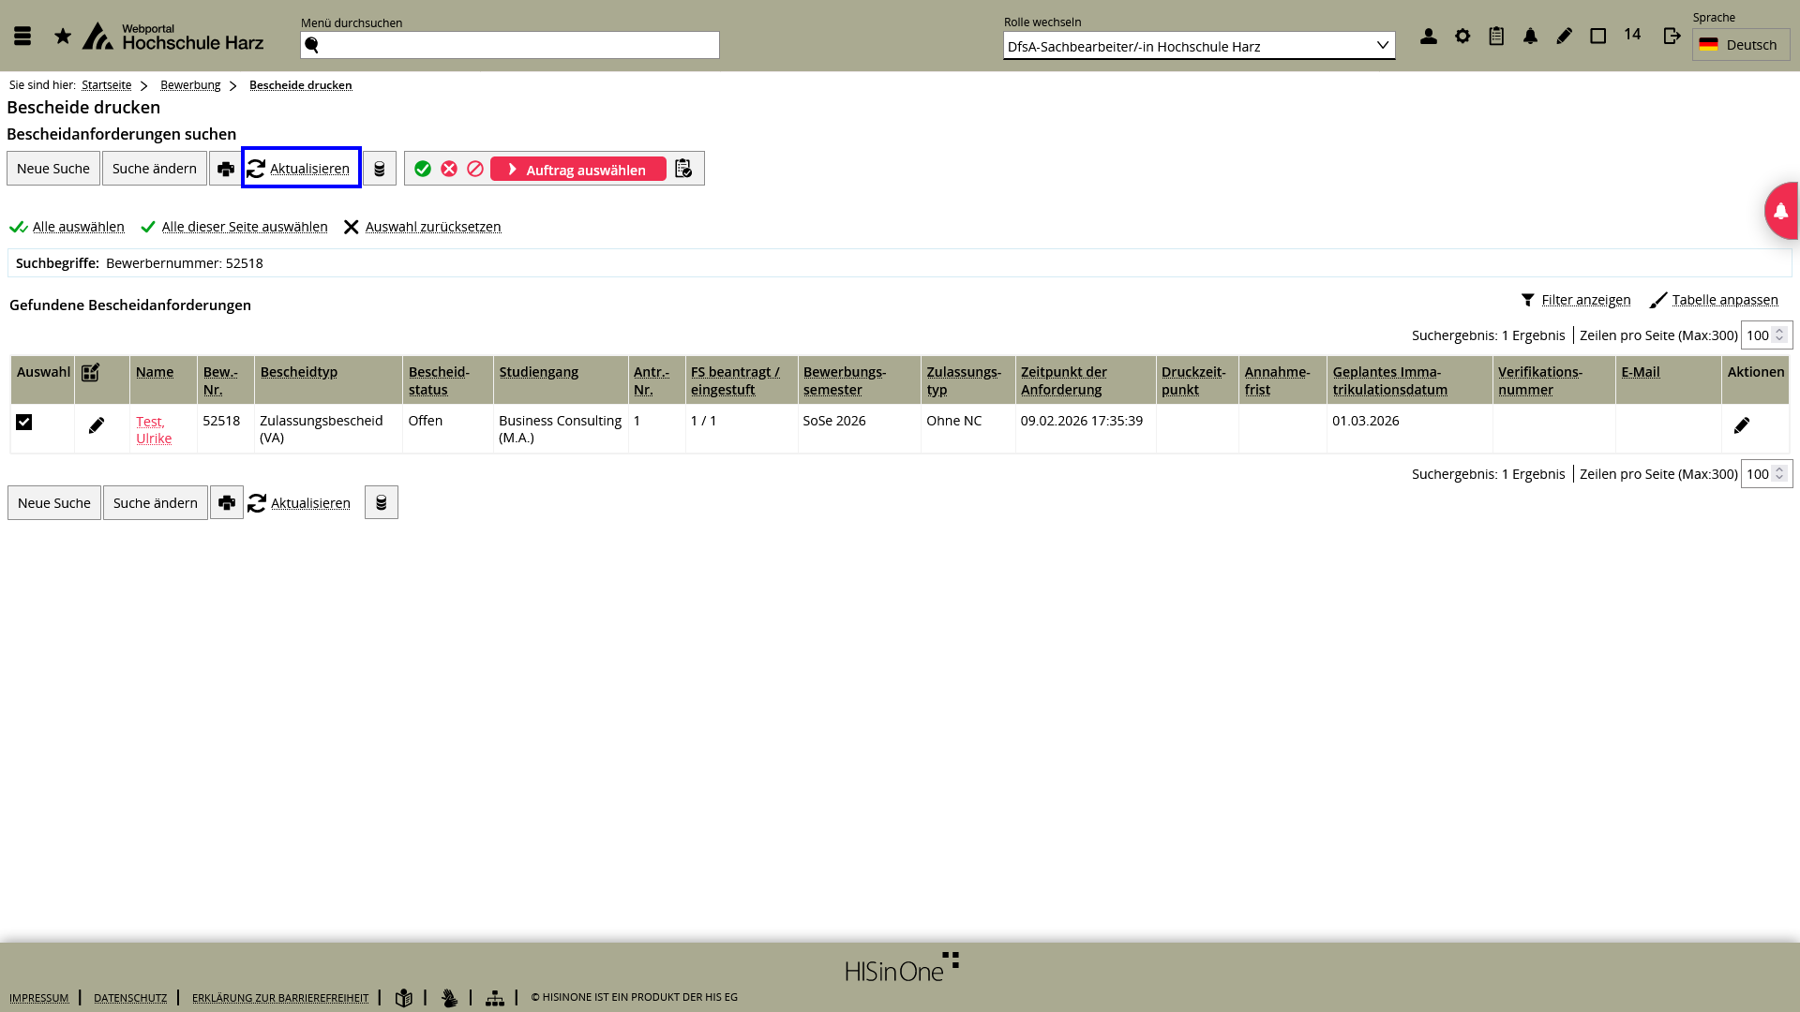Select all via Alle auswählen
1800x1012 pixels.
coord(78,227)
